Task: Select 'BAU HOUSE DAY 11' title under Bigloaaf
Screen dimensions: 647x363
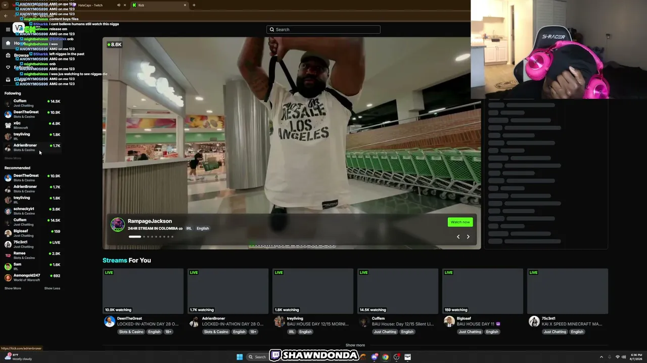Action: tap(479, 324)
